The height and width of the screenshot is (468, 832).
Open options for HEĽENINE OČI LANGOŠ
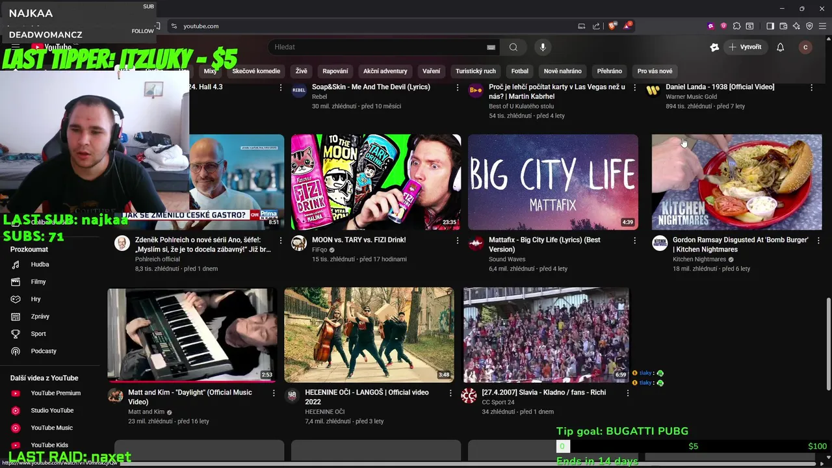[450, 393]
